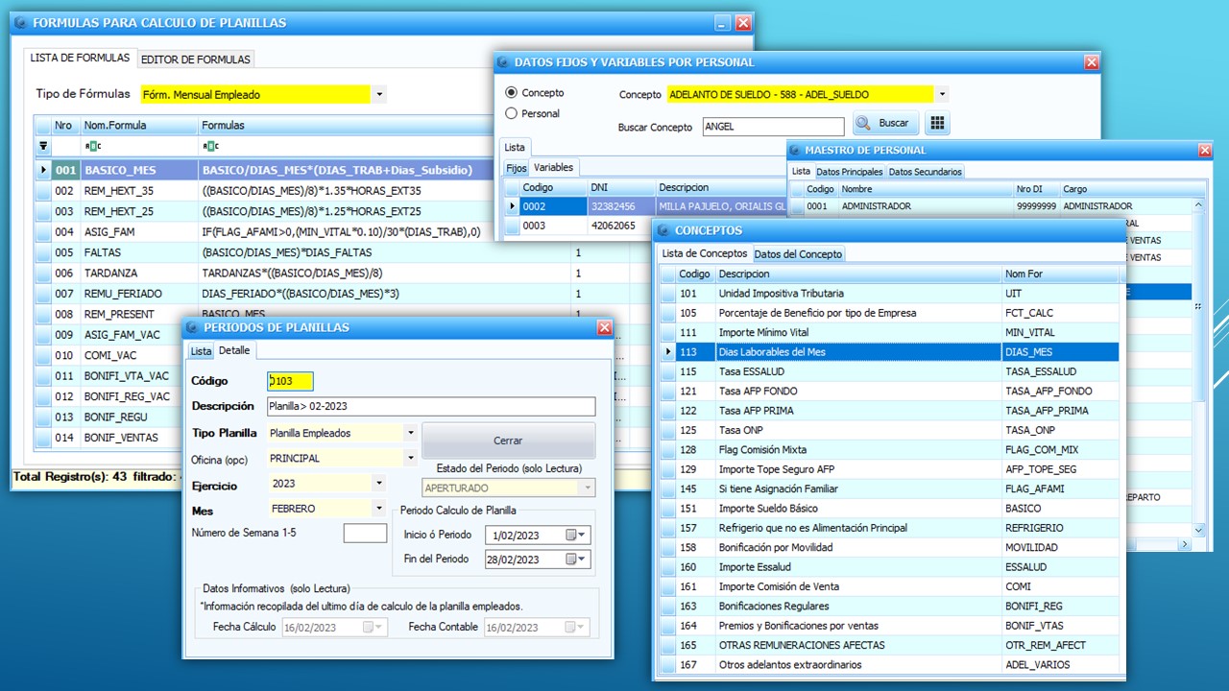1229x691 pixels.
Task: Select the Personal radio button
Action: pos(511,113)
